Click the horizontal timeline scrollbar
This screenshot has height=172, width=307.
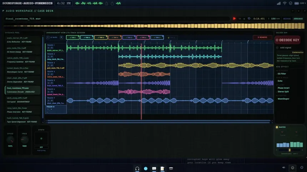tap(159, 121)
